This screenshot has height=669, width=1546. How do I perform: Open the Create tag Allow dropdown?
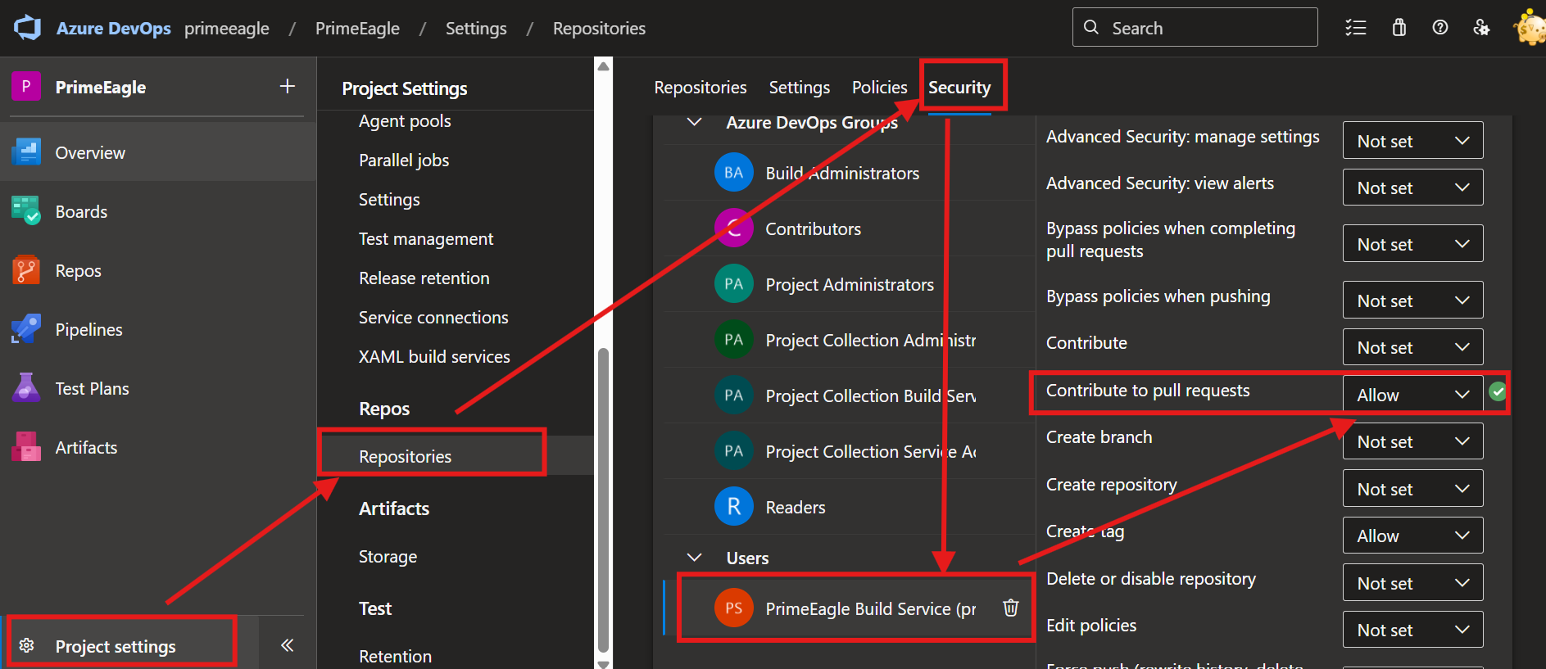[1412, 536]
